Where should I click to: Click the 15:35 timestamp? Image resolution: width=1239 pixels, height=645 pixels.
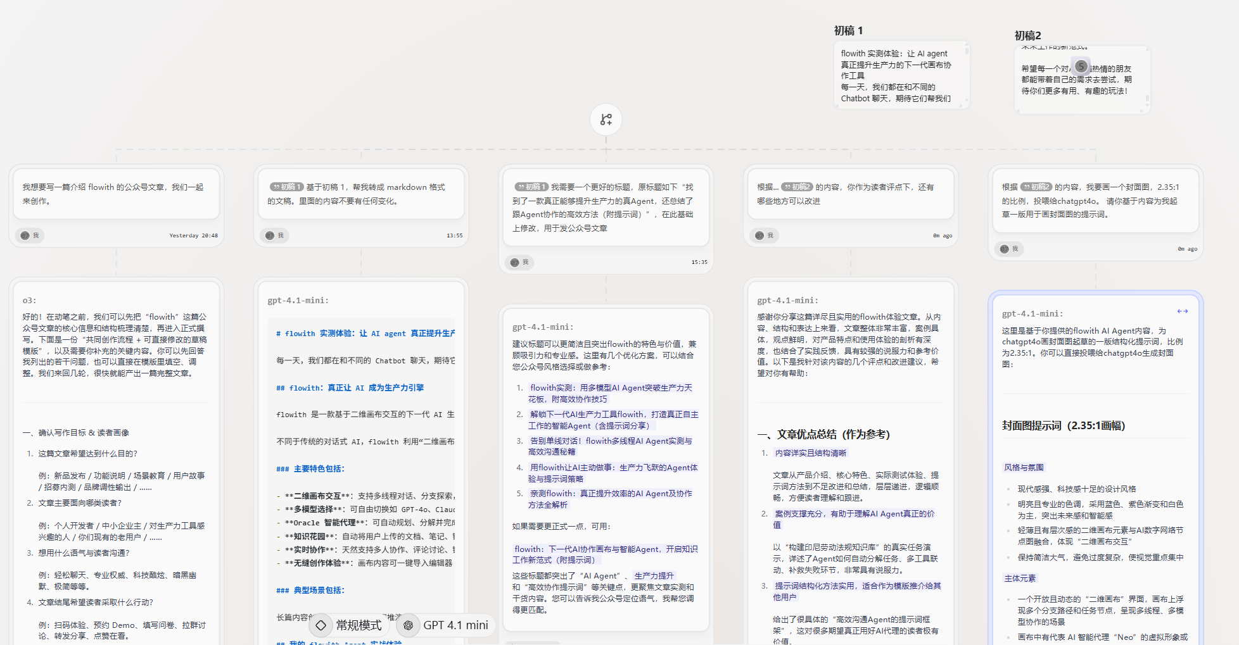[699, 262]
